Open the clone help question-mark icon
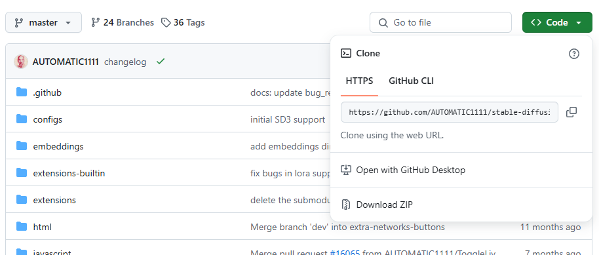The width and height of the screenshot is (599, 255). [574, 54]
